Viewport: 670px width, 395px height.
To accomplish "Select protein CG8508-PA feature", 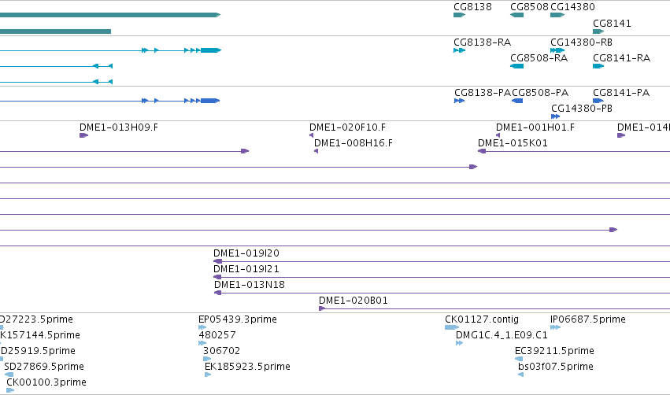I will tap(517, 101).
